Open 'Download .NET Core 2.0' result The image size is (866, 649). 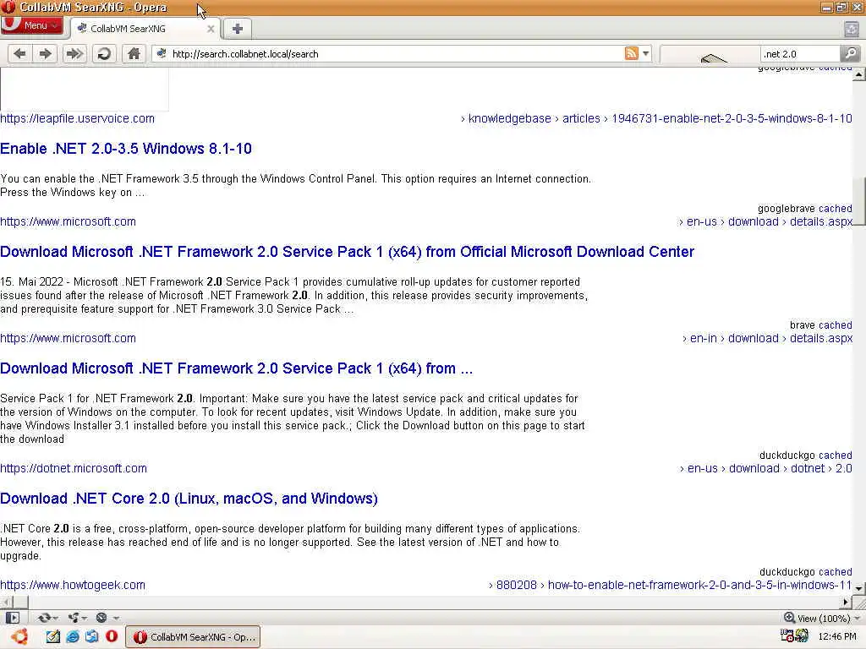coord(189,499)
